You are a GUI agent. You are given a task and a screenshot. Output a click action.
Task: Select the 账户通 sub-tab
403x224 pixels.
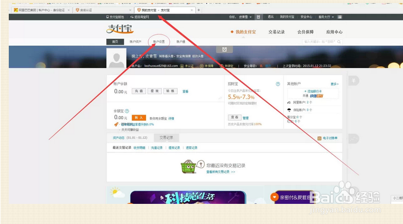[x=181, y=42]
